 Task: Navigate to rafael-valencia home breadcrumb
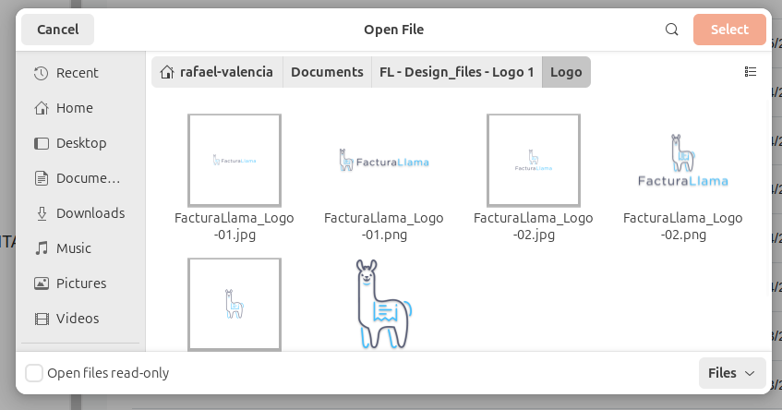217,72
